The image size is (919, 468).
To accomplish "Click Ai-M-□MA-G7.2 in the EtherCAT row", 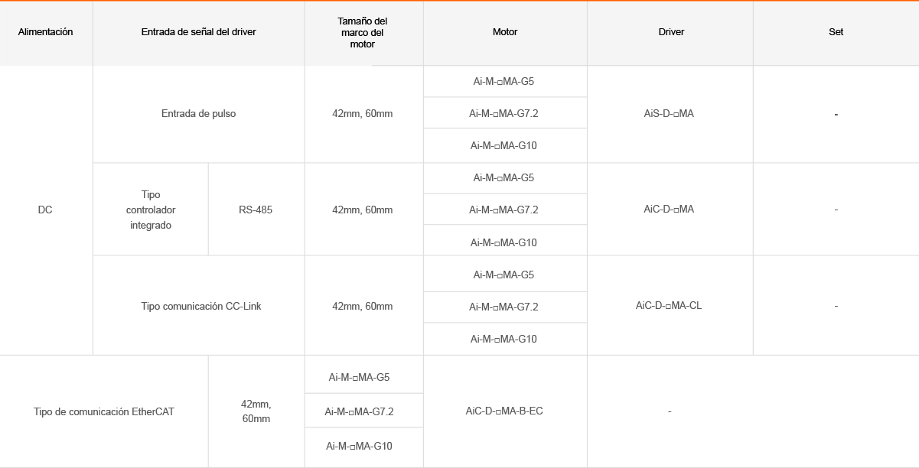I will point(359,411).
